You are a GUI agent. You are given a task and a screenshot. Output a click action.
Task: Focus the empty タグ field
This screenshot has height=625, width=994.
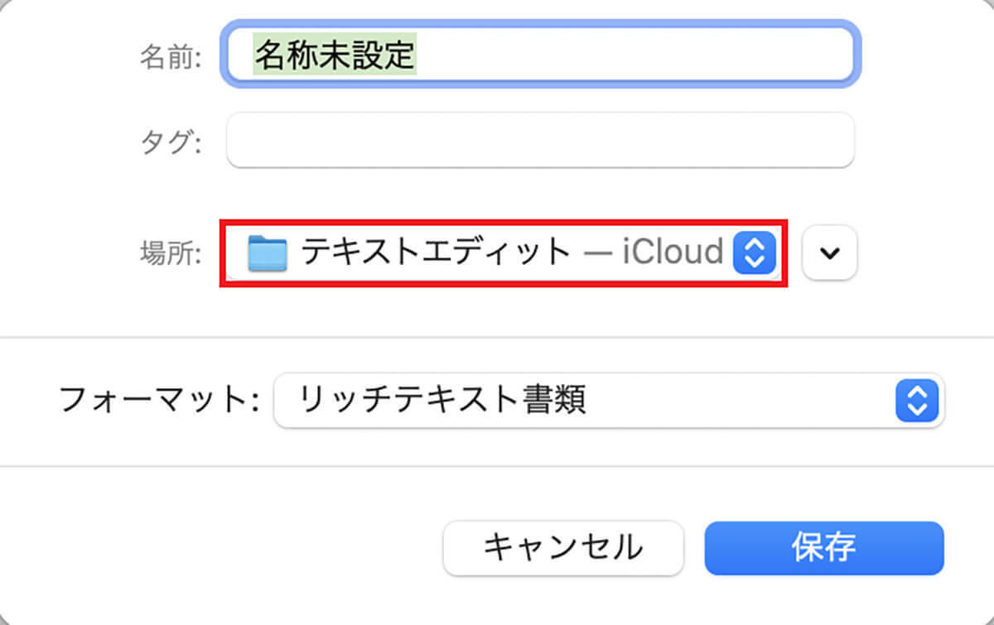point(538,140)
